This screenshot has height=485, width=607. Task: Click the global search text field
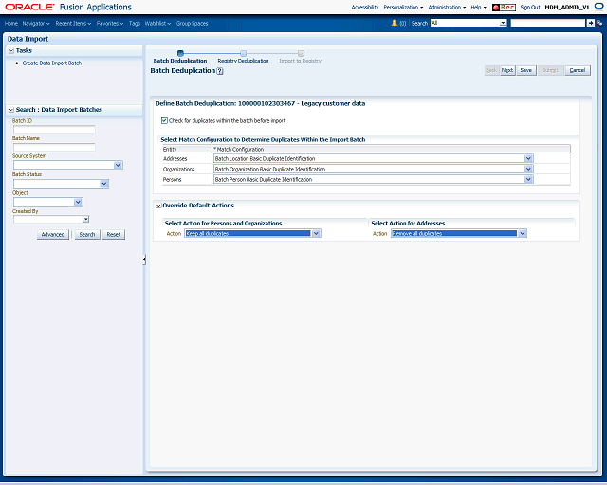[548, 23]
